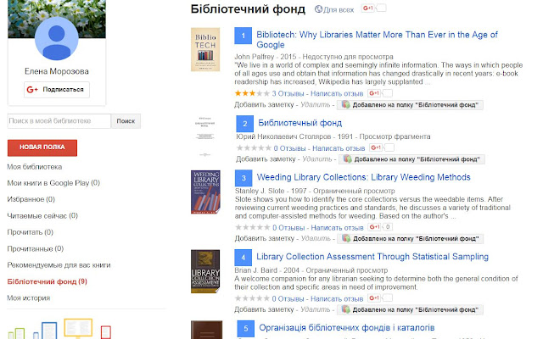Click 'Удалить' for Столяров's 'Библиотечный фонд'
The width and height of the screenshot is (543, 339).
(316, 159)
